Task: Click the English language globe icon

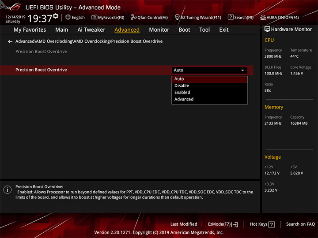Action: 68,17
